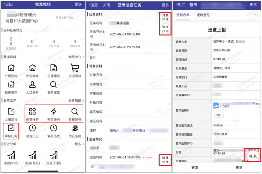The height and width of the screenshot is (174, 262).
Task: Select 相关部门 value 应急管理局
Action: (x=220, y=77)
